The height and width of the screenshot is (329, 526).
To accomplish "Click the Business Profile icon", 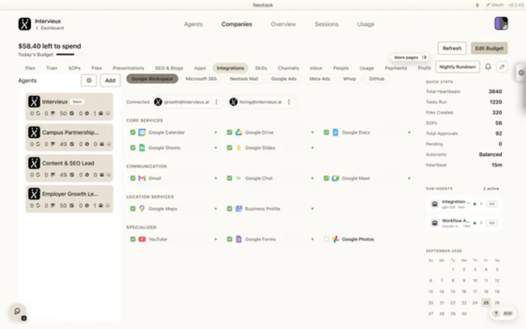I will tap(239, 209).
